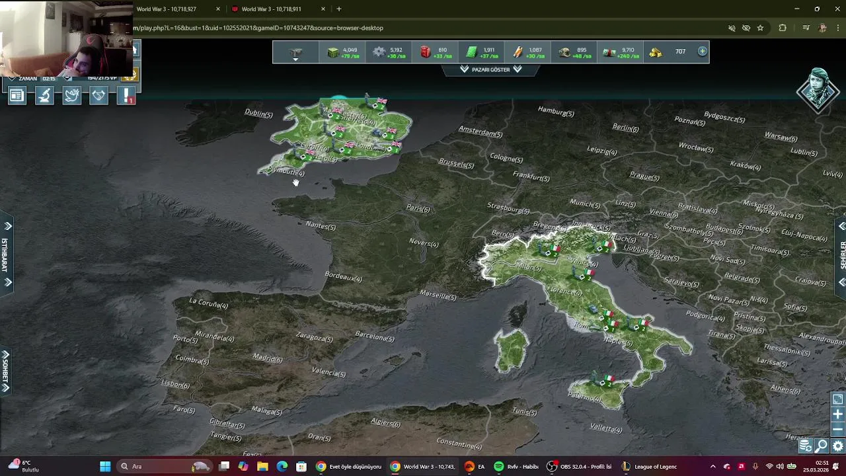Click the manpower helmet resource showing 895
Screen dimensions: 846x476
coord(574,52)
